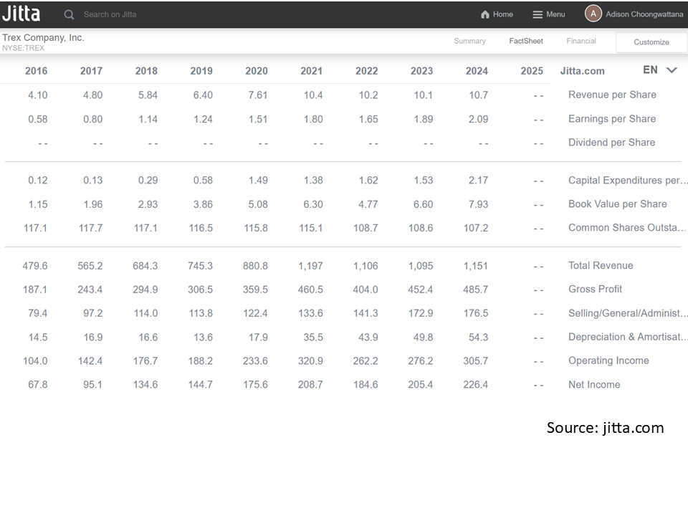The width and height of the screenshot is (688, 516).
Task: Click the Book Value per Share label
Action: pyautogui.click(x=617, y=204)
